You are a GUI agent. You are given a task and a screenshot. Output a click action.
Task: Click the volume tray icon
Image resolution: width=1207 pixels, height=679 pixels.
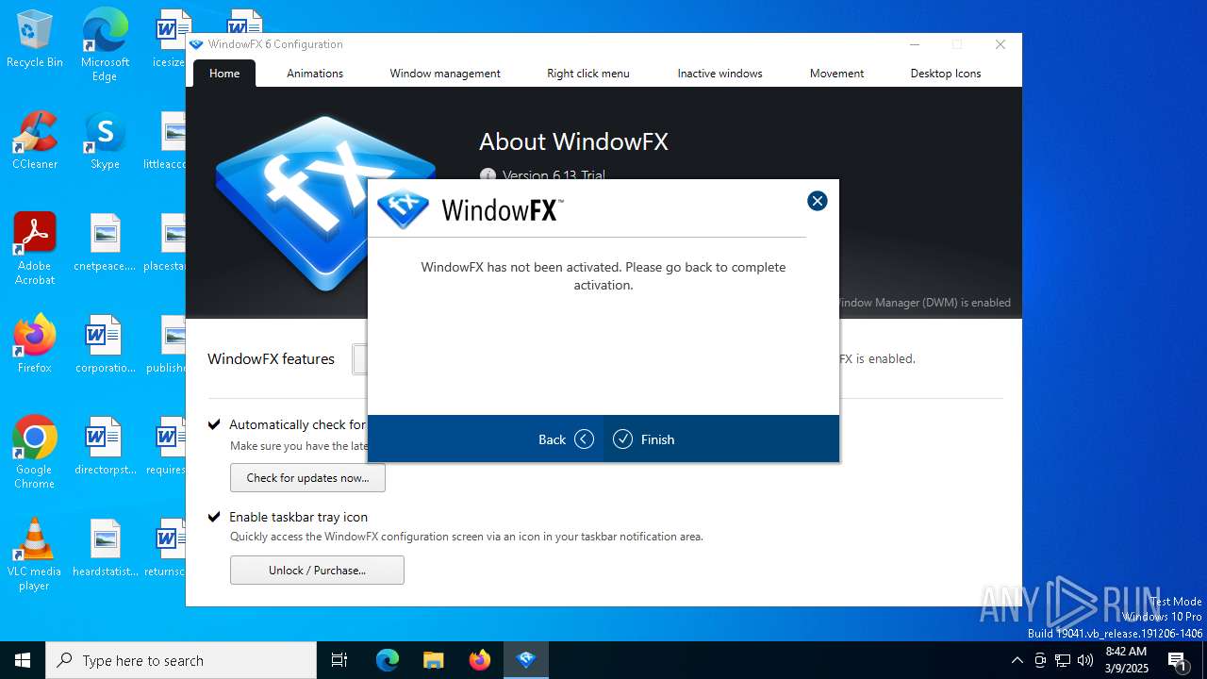(x=1085, y=660)
